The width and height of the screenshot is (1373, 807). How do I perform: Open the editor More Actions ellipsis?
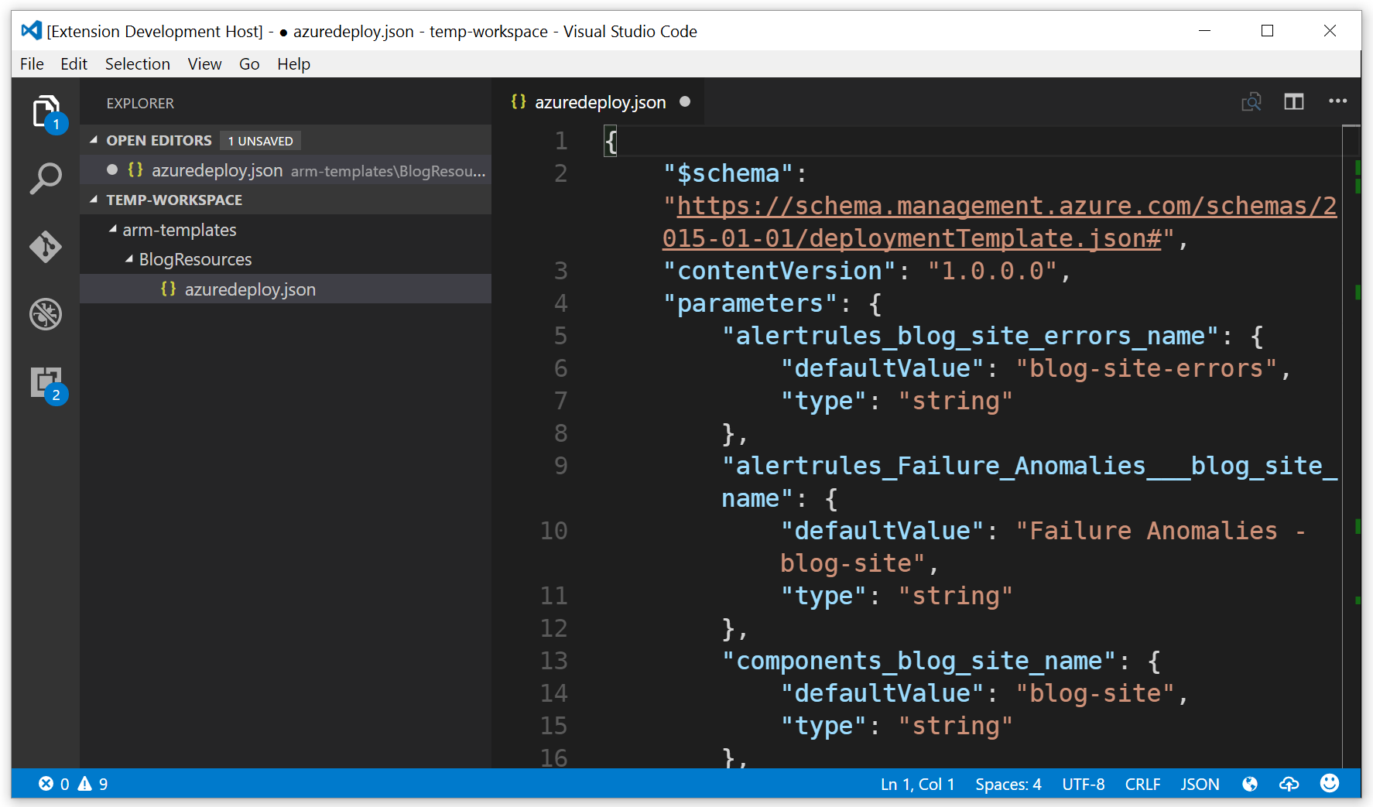(x=1338, y=101)
